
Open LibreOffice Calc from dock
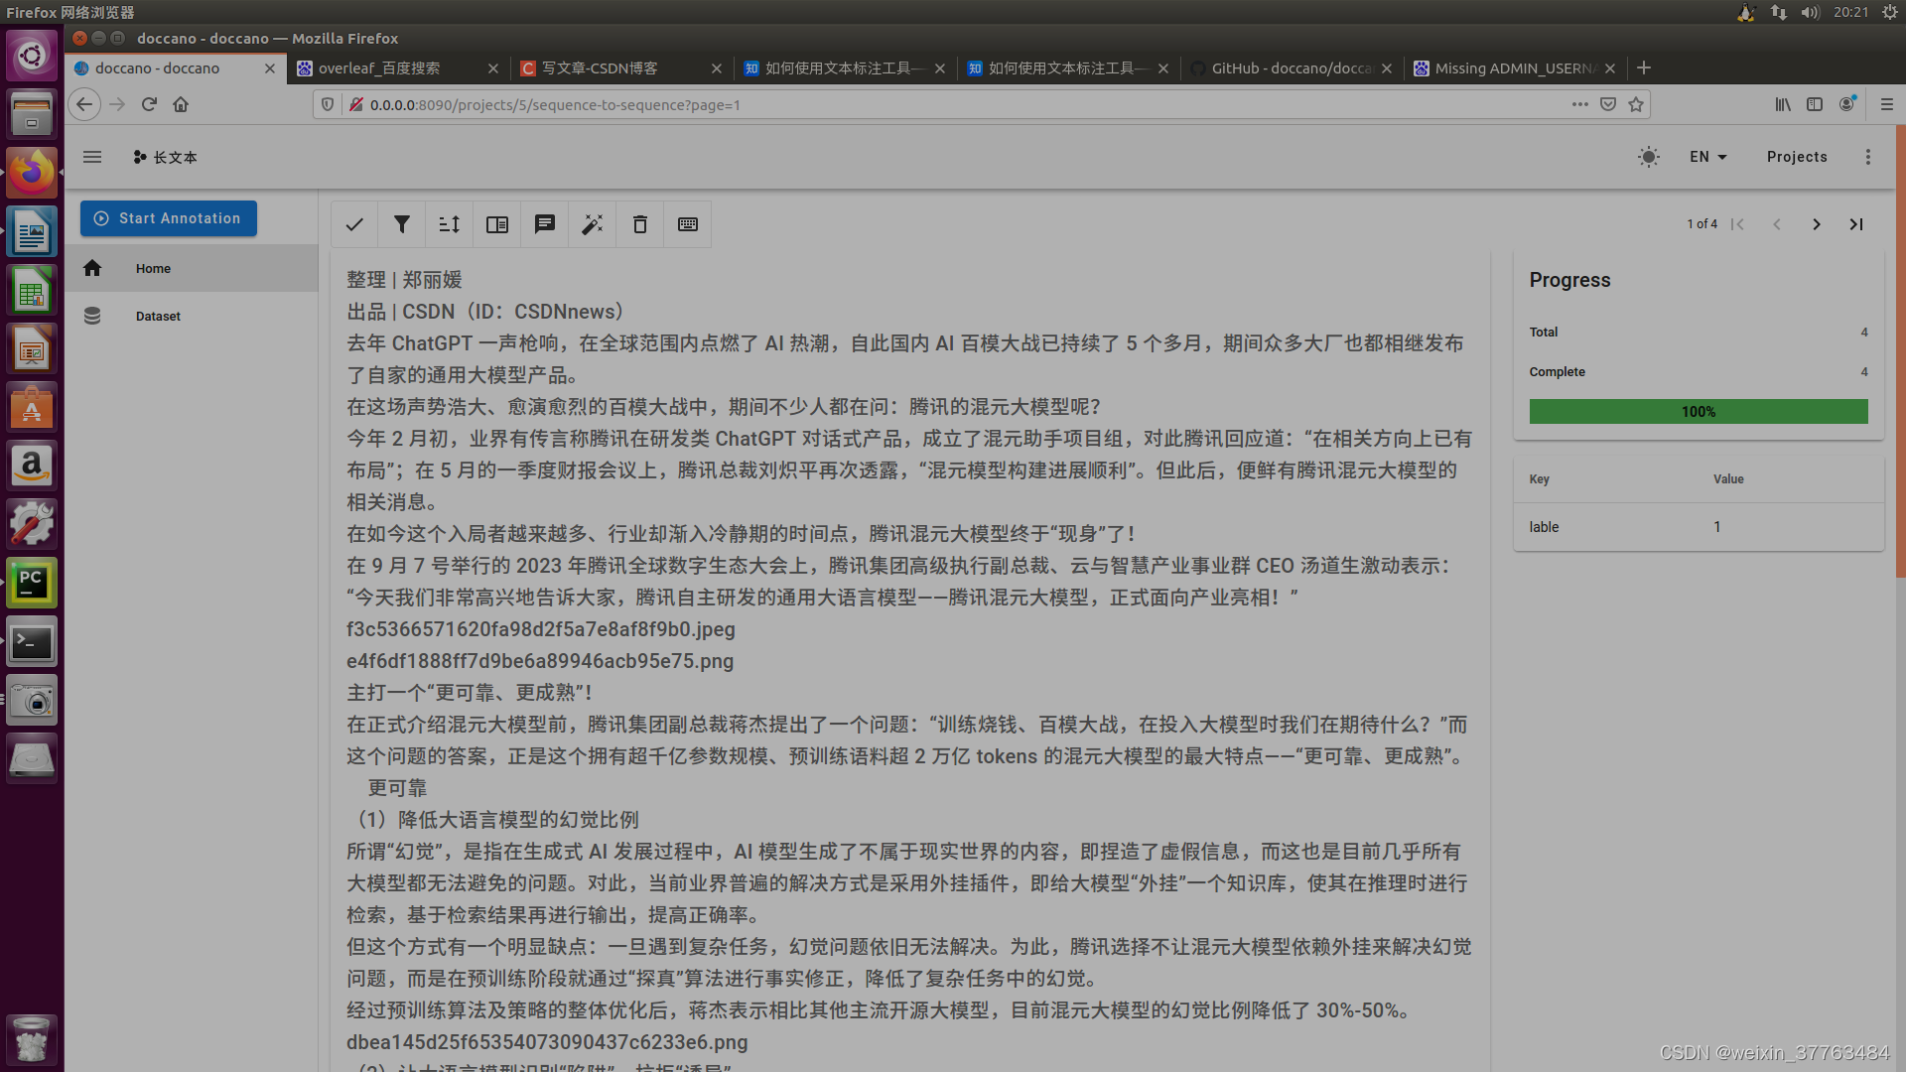pyautogui.click(x=32, y=290)
